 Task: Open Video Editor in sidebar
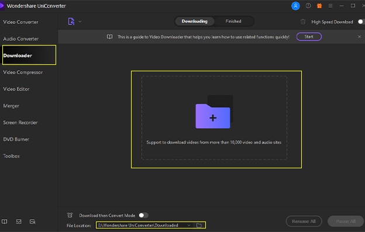click(16, 89)
